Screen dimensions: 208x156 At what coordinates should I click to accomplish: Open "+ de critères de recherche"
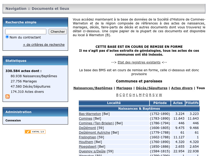coord(43,44)
